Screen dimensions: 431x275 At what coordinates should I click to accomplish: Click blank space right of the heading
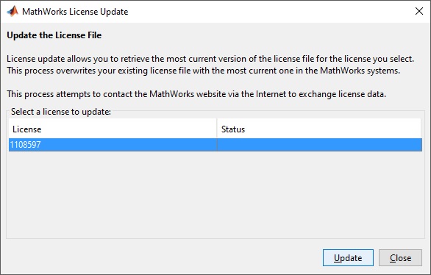tap(261, 35)
